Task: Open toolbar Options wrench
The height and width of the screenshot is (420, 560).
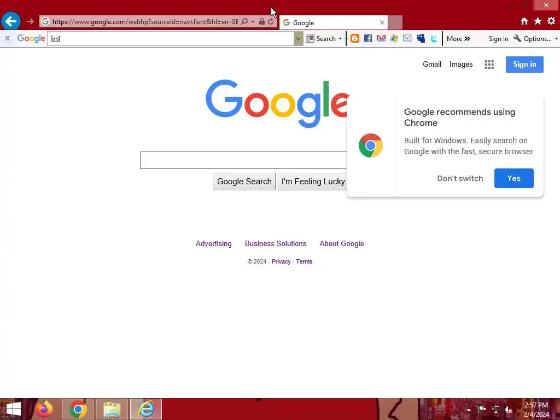Action: coord(533,39)
